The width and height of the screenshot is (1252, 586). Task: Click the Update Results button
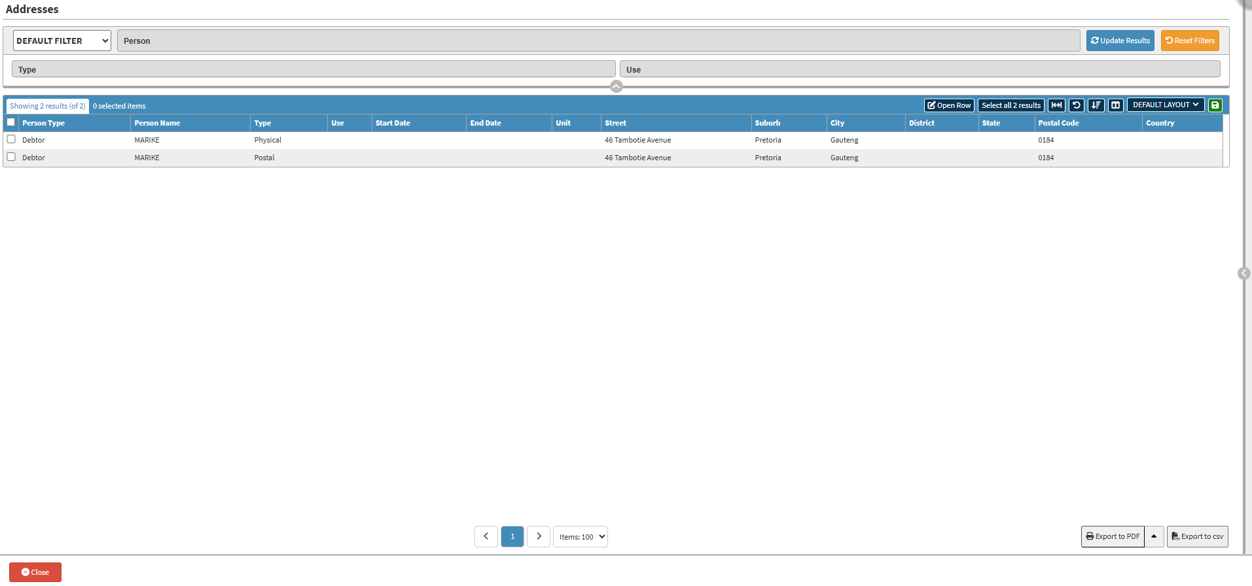[x=1120, y=41]
